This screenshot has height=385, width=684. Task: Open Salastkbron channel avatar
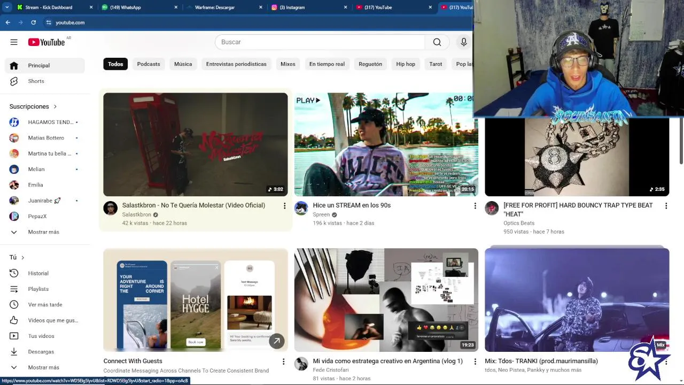coord(111,208)
